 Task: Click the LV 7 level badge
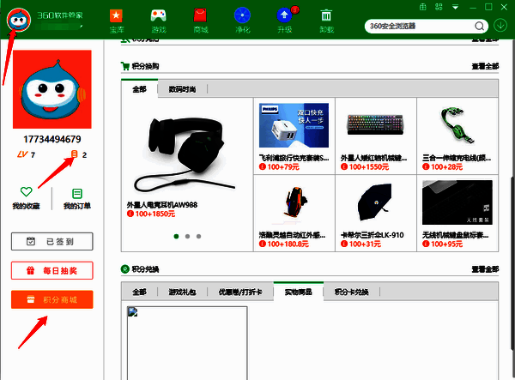(x=27, y=154)
